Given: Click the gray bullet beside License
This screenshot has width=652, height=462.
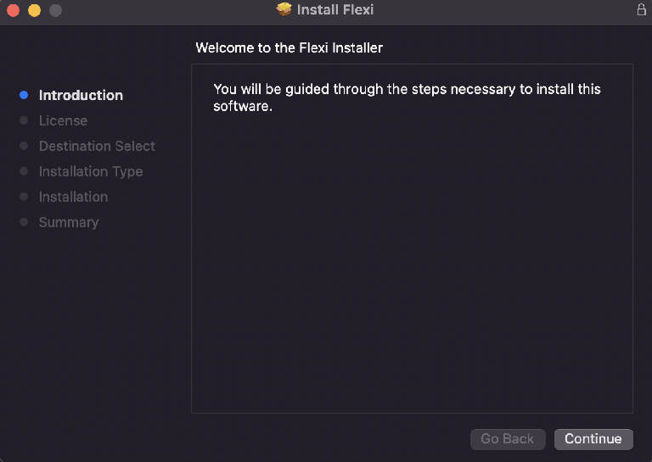Looking at the screenshot, I should tap(24, 120).
